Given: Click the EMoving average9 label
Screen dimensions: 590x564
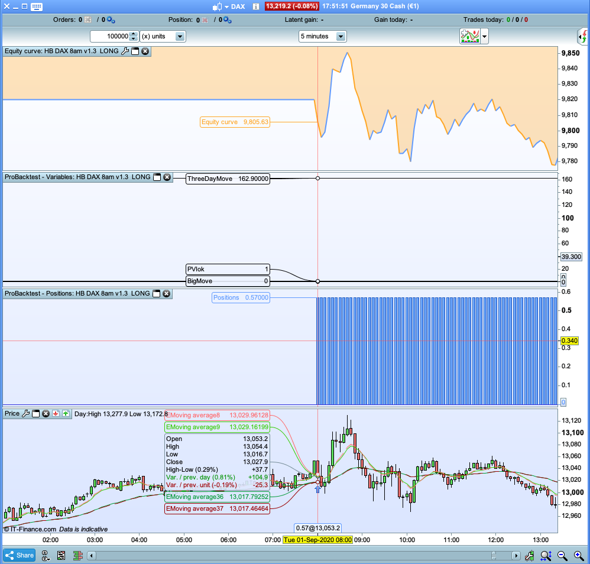Looking at the screenshot, I should 217,427.
